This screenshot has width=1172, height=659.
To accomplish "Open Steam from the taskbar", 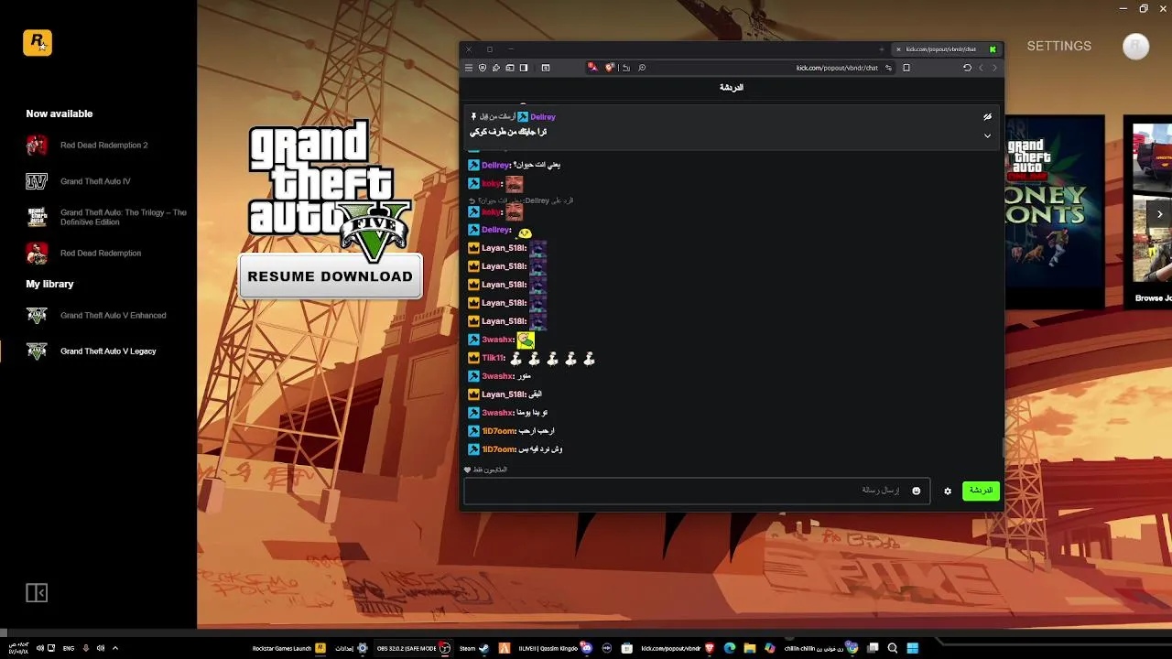I will click(x=474, y=648).
